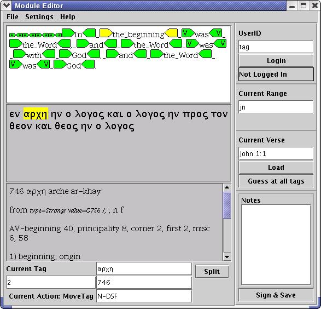Click the highlighted Greek word αρχη
The width and height of the screenshot is (321, 309).
36,113
